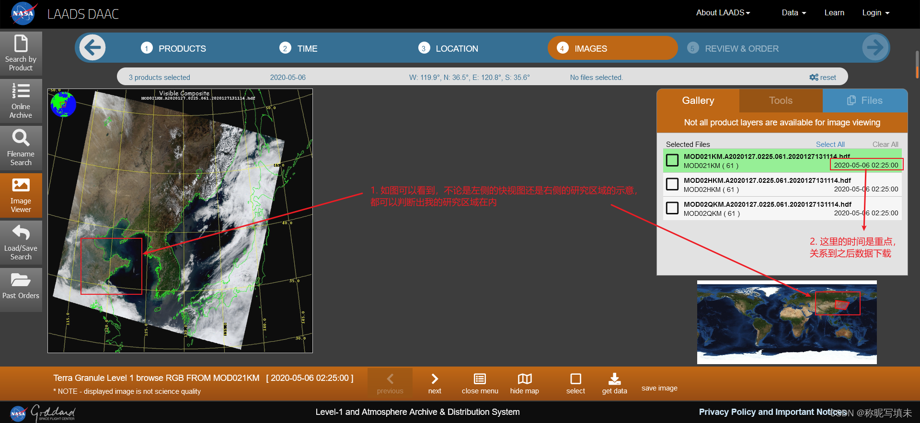Viewport: 920px width, 423px height.
Task: Go back with the left arrow button
Action: (92, 47)
